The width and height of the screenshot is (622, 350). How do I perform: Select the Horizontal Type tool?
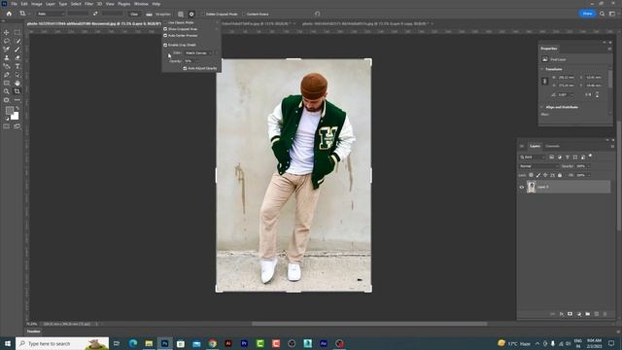[x=17, y=66]
